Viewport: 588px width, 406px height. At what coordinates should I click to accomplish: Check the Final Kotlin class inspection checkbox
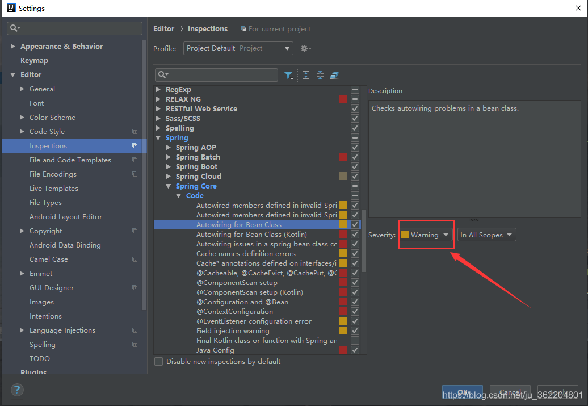(x=355, y=341)
